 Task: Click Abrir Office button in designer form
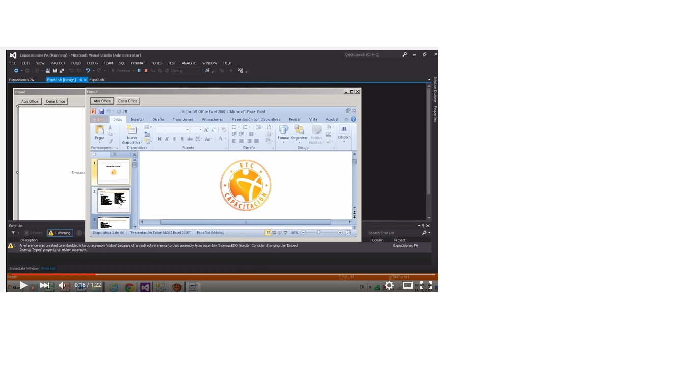pyautogui.click(x=30, y=101)
